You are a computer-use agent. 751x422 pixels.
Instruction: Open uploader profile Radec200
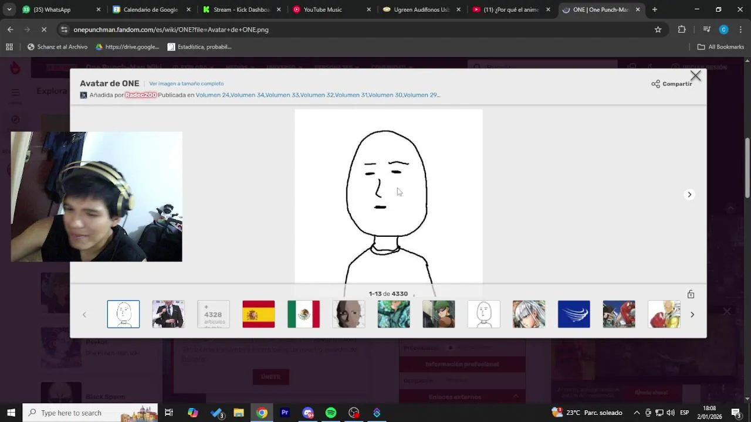pos(141,95)
